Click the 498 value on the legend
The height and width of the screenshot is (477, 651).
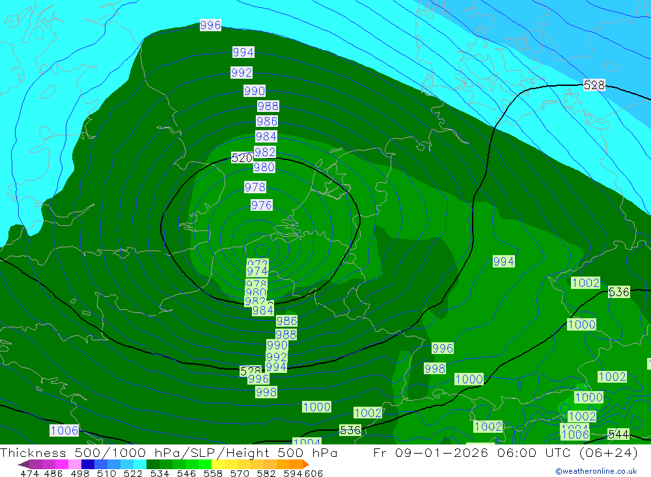pyautogui.click(x=80, y=473)
